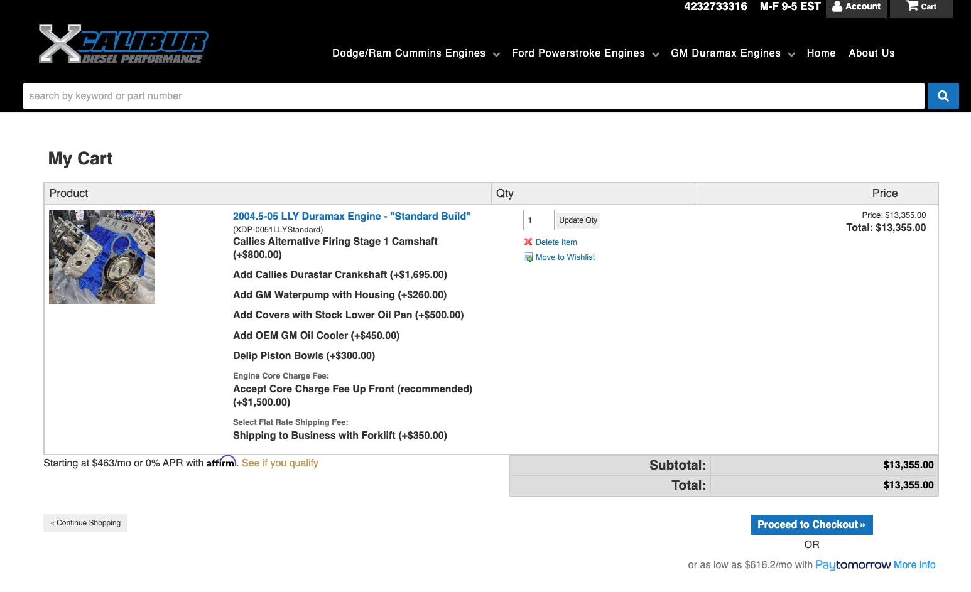The image size is (971, 592).
Task: Click the summary Total amount $13,355.00
Action: [908, 485]
